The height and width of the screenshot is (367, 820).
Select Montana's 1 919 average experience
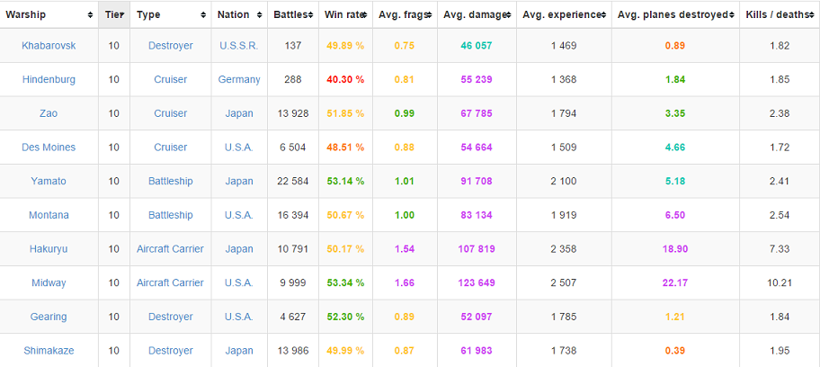564,215
